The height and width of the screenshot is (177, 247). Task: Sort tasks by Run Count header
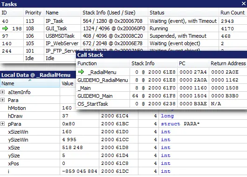(x=233, y=13)
